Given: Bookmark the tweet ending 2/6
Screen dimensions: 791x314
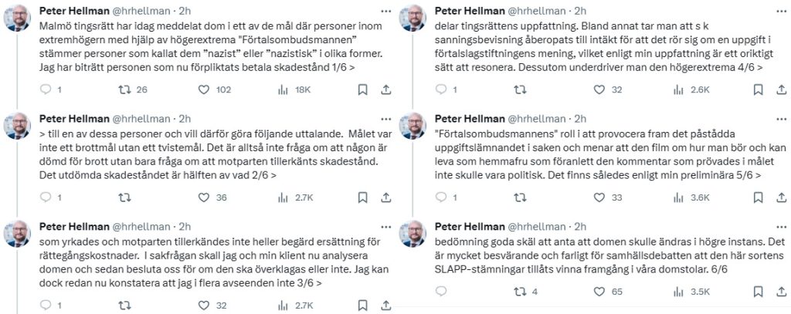Looking at the screenshot, I should point(363,198).
